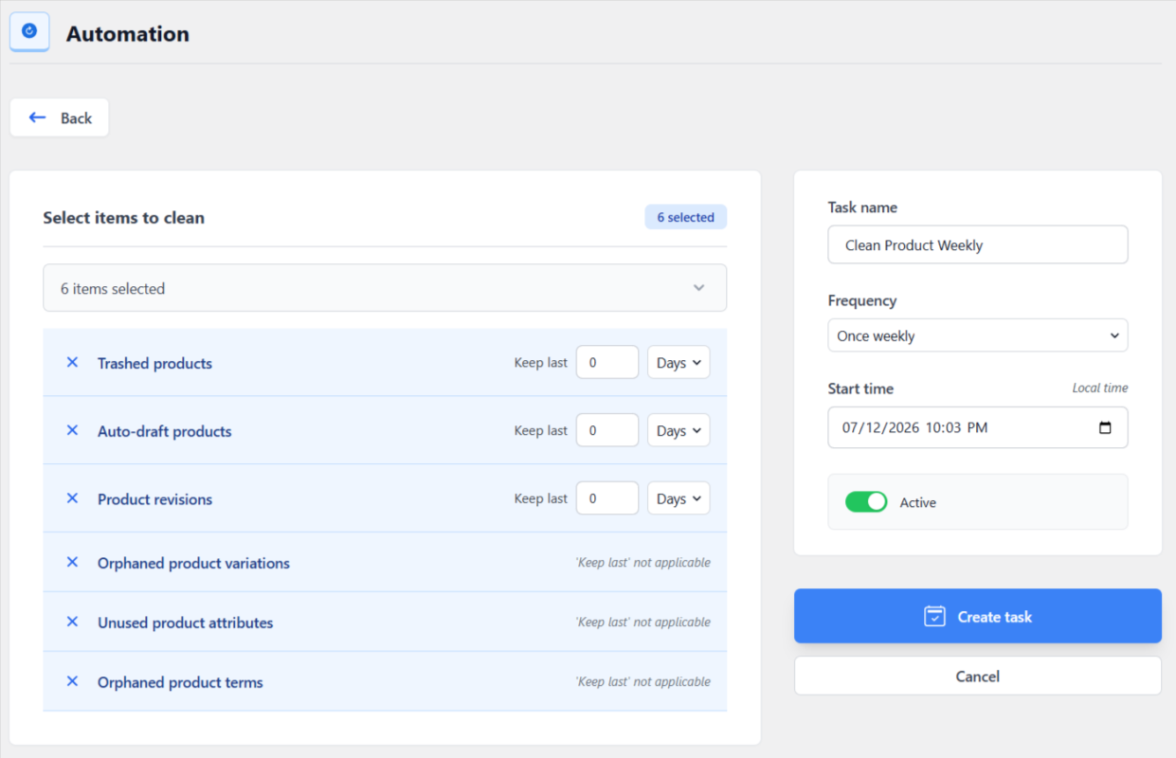Open Days unit dropdown for Auto-draft products
The height and width of the screenshot is (758, 1176).
[678, 430]
